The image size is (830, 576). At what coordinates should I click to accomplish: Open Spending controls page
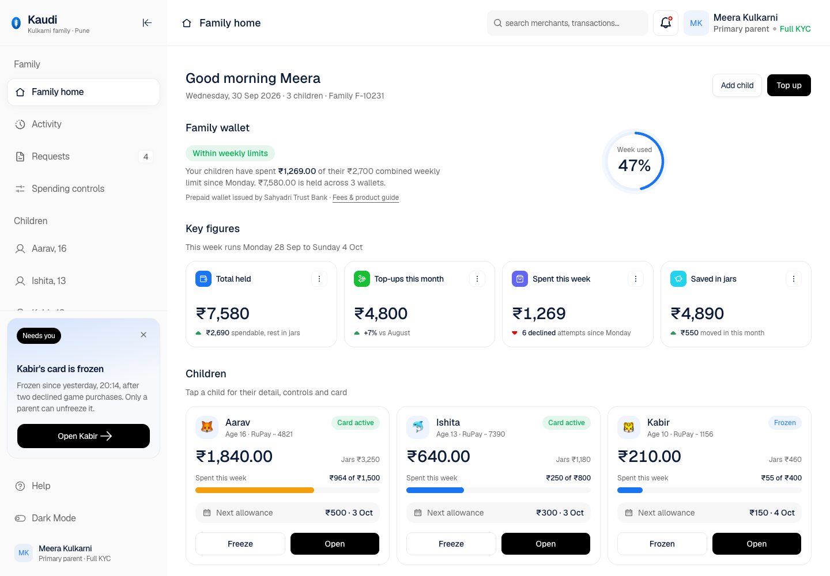[84, 189]
